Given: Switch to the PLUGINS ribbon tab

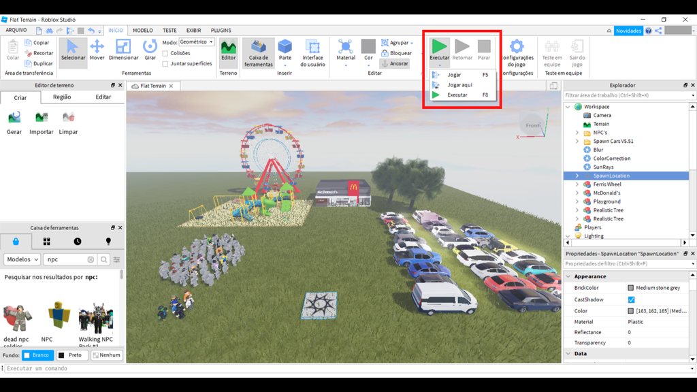Looking at the screenshot, I should pos(221,30).
